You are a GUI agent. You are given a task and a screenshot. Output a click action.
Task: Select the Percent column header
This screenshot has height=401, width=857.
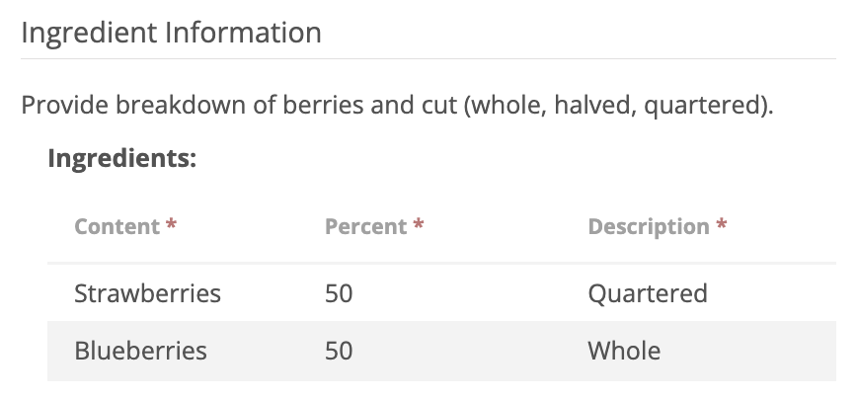pyautogui.click(x=365, y=226)
